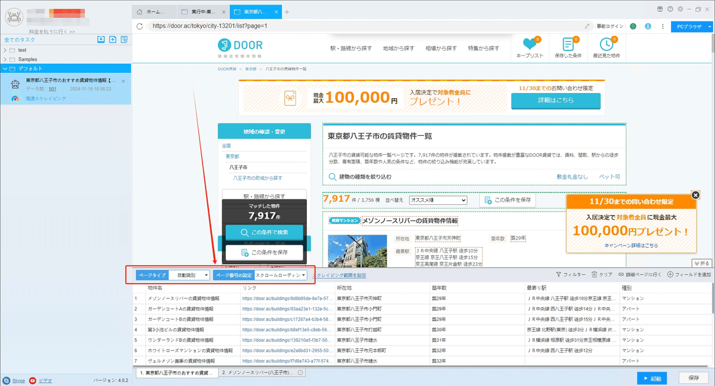Click the import task icon in sidebar header
The width and height of the screenshot is (715, 386).
click(101, 39)
